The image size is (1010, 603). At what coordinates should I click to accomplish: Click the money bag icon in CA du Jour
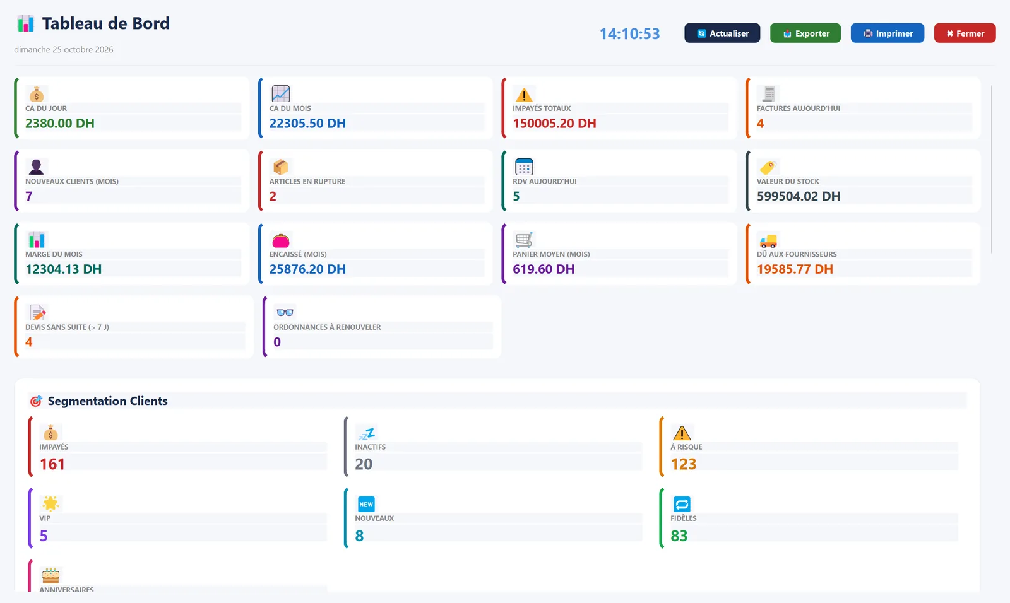coord(37,94)
